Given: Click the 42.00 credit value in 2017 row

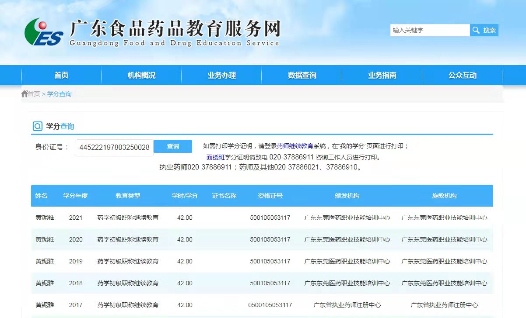Looking at the screenshot, I should coord(185,305).
